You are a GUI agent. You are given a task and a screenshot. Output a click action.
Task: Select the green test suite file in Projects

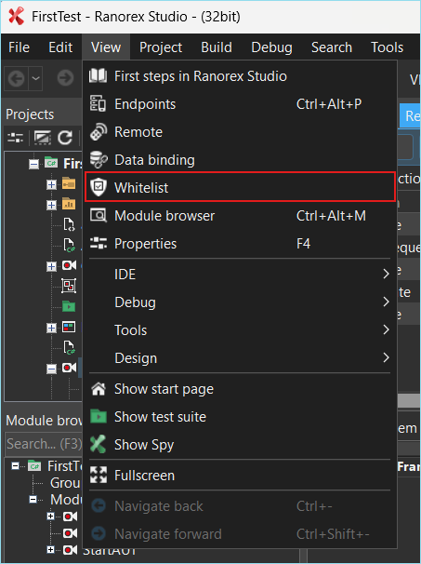(x=69, y=306)
